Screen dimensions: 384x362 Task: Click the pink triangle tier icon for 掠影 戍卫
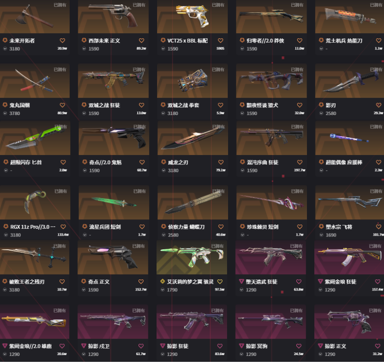point(83,346)
